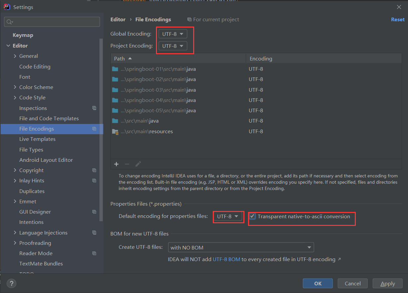Open the Inspections settings page
408x293 pixels.
(x=33, y=108)
